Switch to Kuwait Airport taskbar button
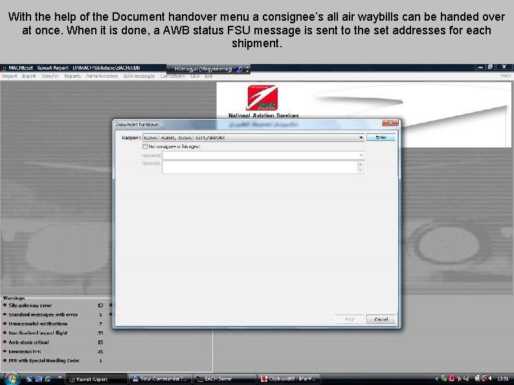This screenshot has width=514, height=385. (96, 379)
